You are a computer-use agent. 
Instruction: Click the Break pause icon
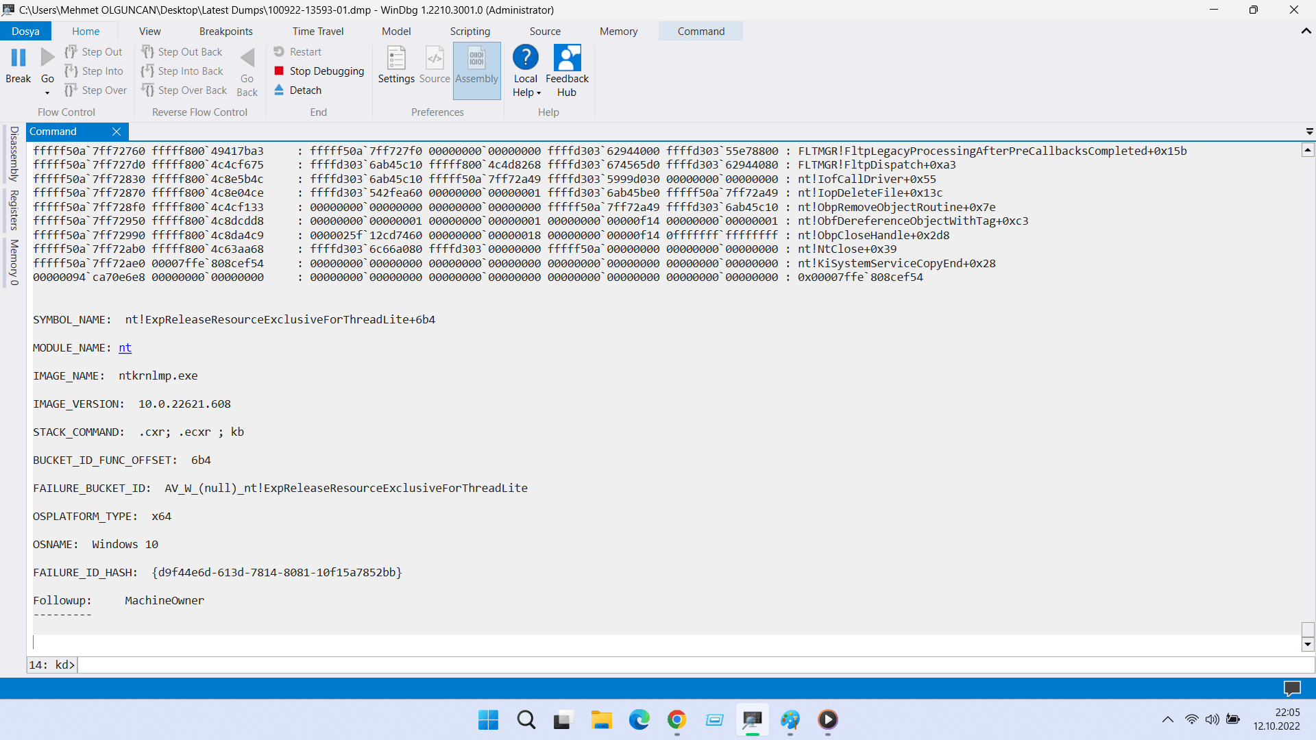(x=19, y=58)
